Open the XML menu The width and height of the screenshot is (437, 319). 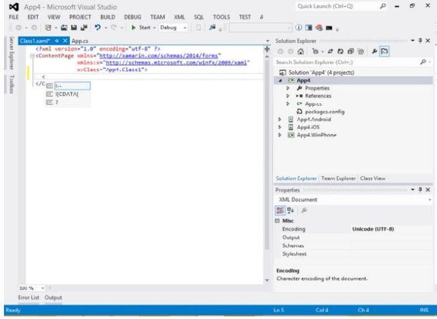tap(180, 17)
